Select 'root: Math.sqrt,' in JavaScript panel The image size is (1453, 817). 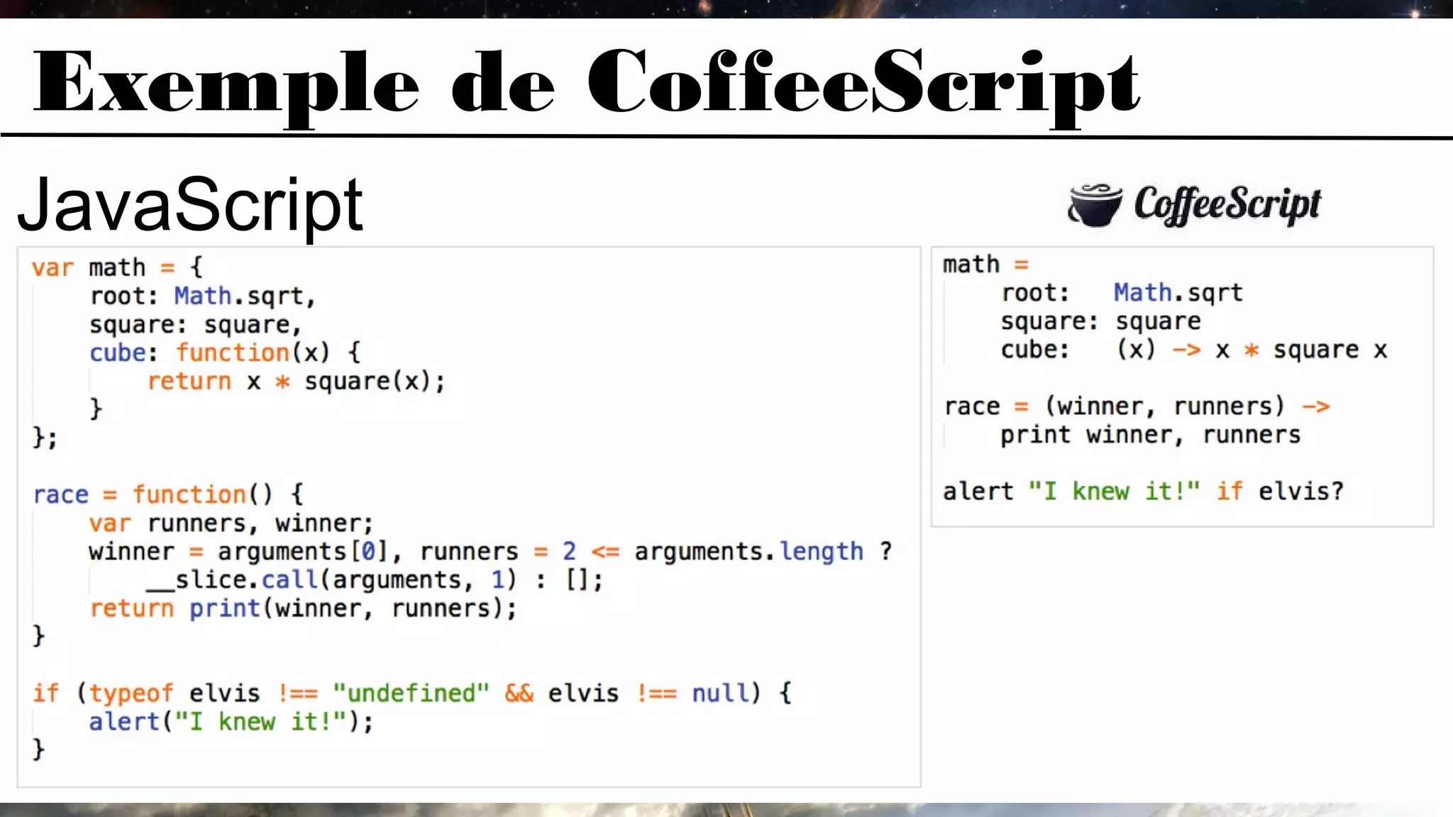[203, 296]
